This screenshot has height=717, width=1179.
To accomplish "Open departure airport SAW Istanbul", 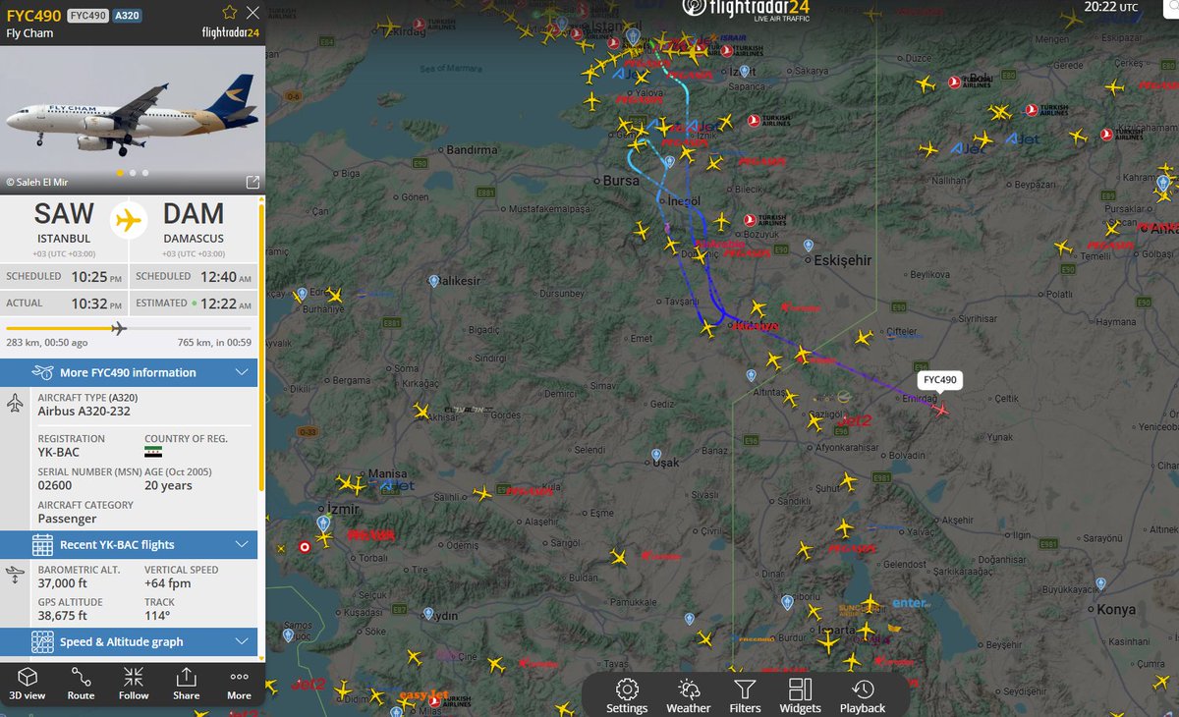I will pos(64,221).
